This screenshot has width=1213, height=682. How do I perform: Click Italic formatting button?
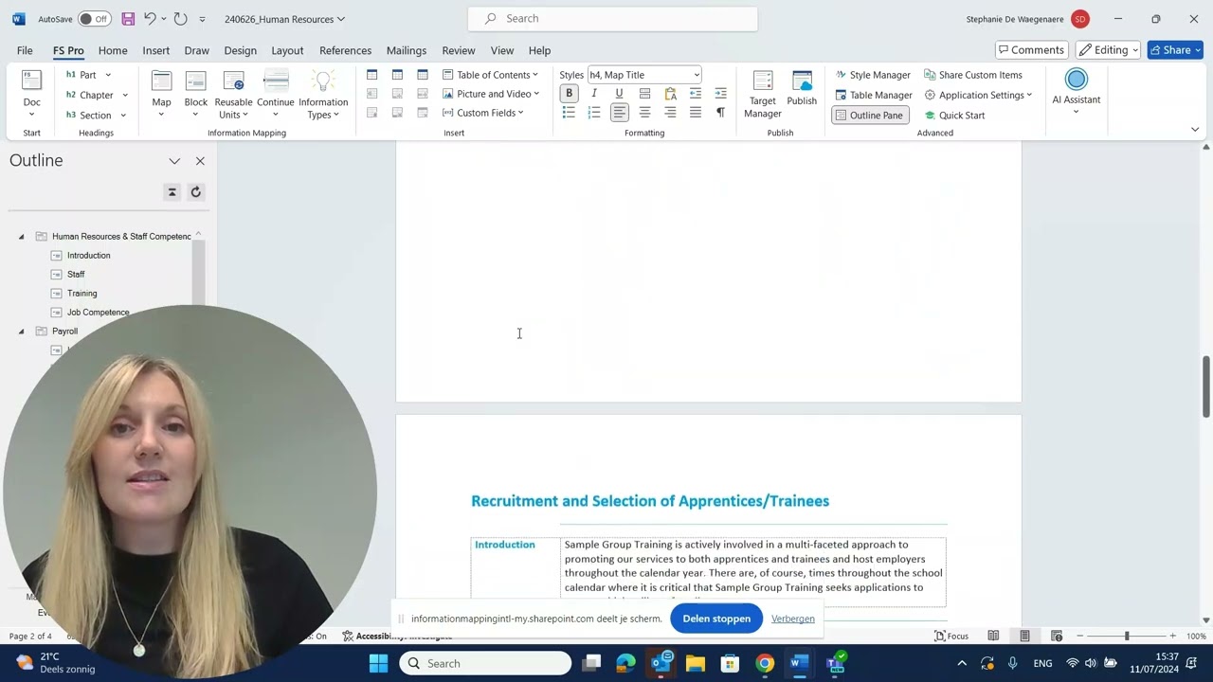click(x=594, y=94)
